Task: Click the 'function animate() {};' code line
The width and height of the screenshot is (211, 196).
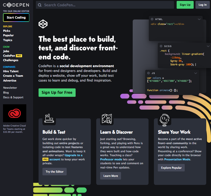Action: [162, 90]
